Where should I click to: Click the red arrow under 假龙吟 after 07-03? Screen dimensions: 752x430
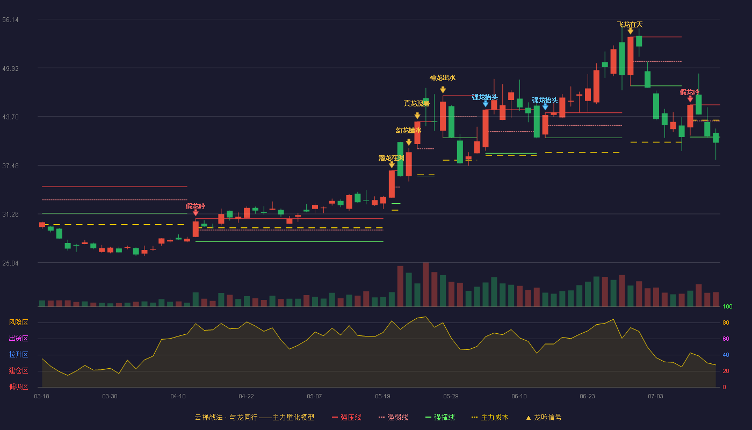click(690, 99)
